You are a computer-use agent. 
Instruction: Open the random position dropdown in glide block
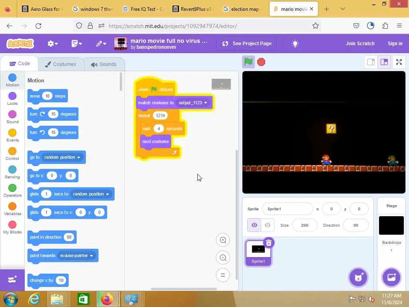[91, 194]
